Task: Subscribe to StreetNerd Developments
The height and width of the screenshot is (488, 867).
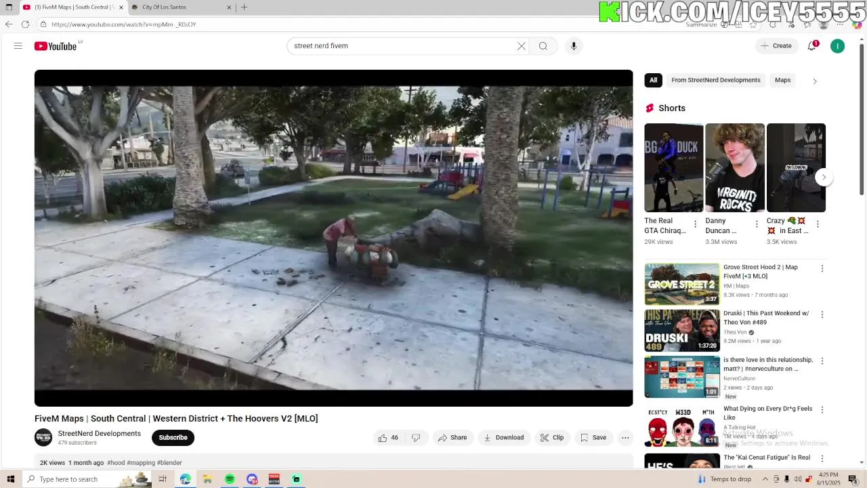Action: 173,438
